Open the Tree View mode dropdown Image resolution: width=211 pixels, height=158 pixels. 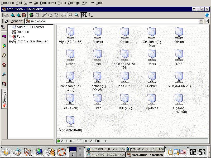click(x=90, y=15)
